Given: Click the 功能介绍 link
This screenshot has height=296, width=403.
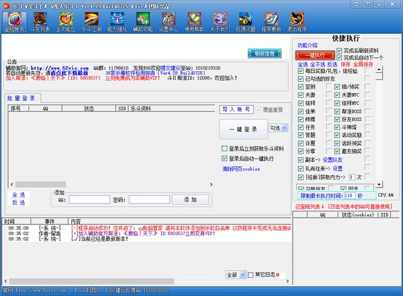Looking at the screenshot, I should point(308,45).
